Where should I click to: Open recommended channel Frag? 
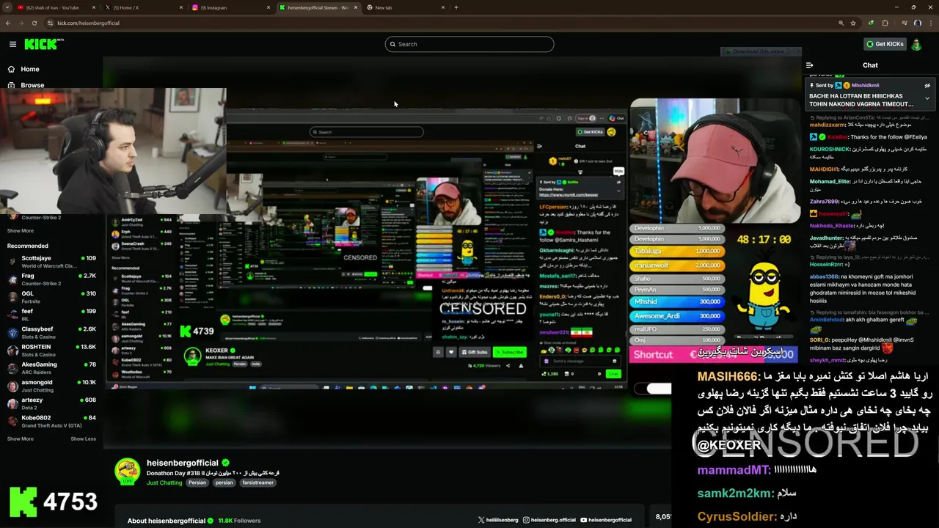pos(51,279)
